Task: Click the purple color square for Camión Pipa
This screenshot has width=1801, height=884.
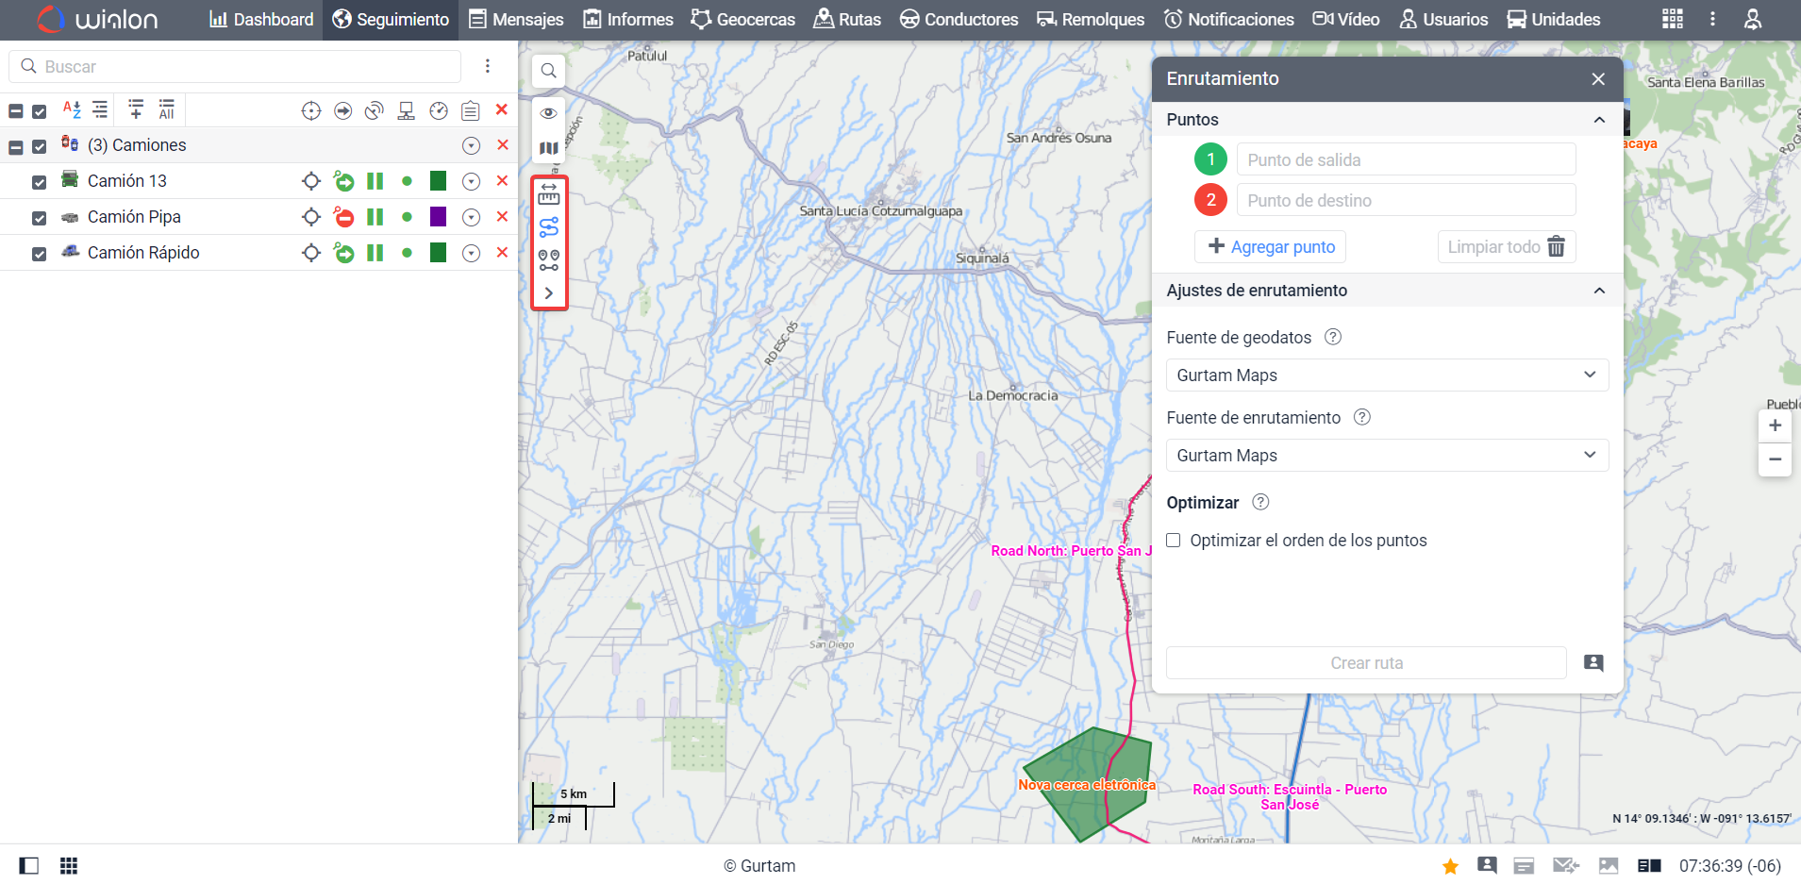Action: (x=438, y=217)
